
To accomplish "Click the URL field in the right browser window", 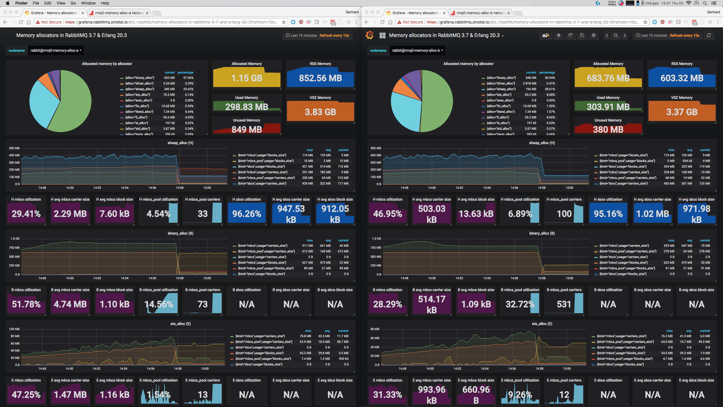I will tap(532, 22).
